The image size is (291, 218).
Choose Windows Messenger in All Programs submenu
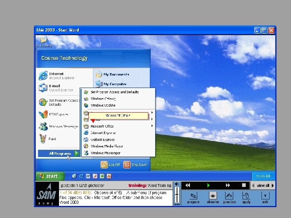[x=118, y=153]
